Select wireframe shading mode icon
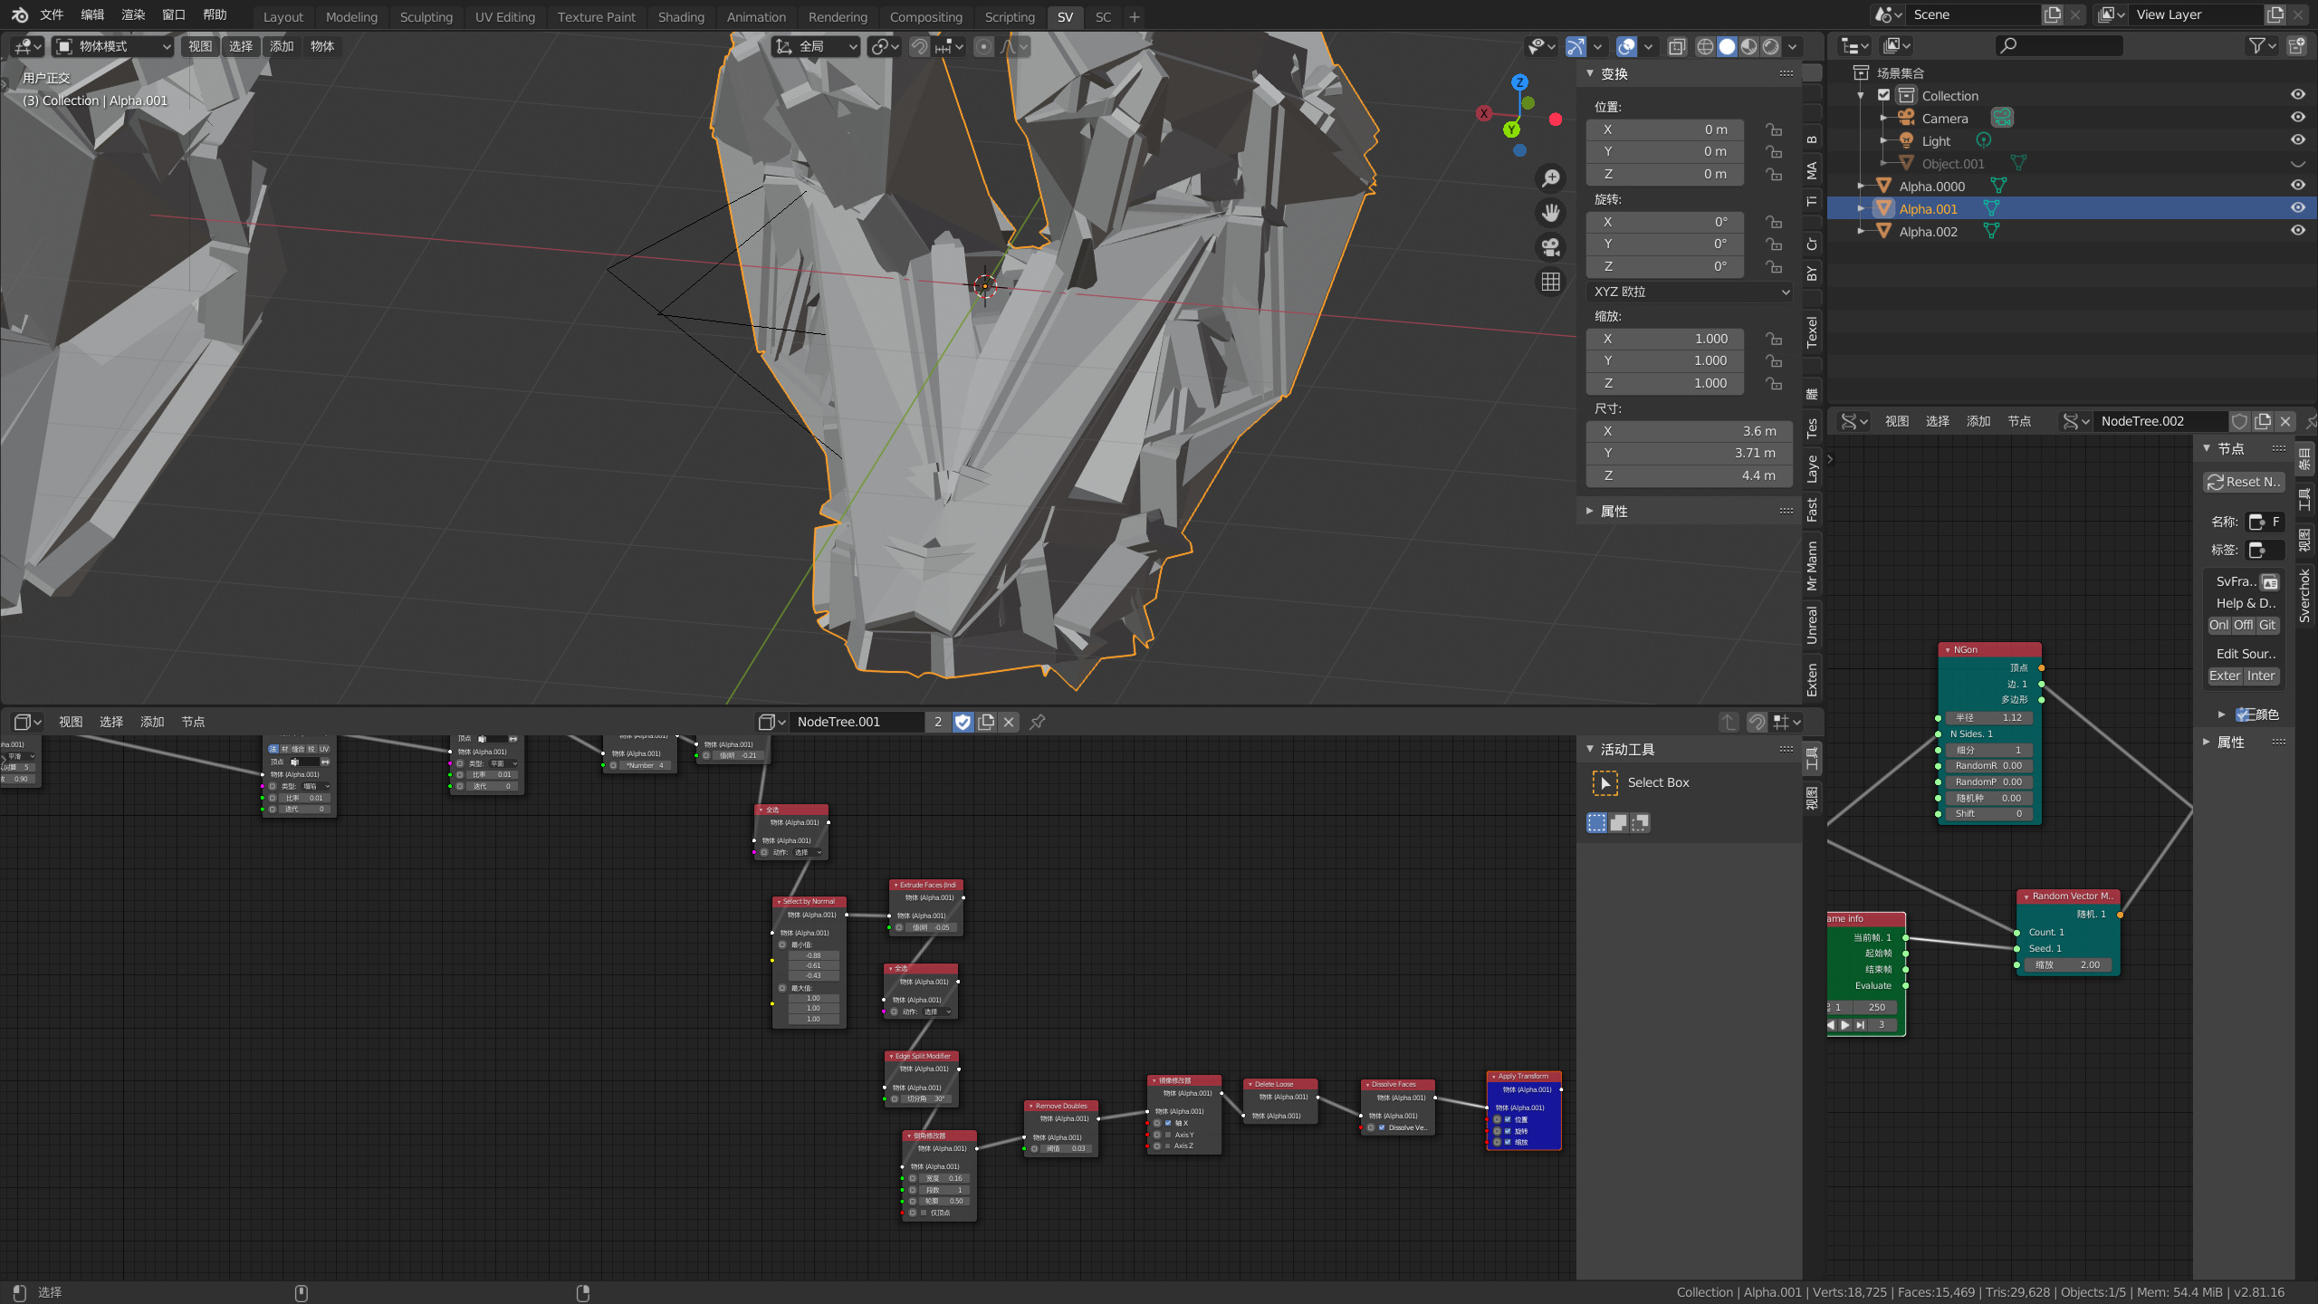The height and width of the screenshot is (1304, 2318). pos(1705,46)
